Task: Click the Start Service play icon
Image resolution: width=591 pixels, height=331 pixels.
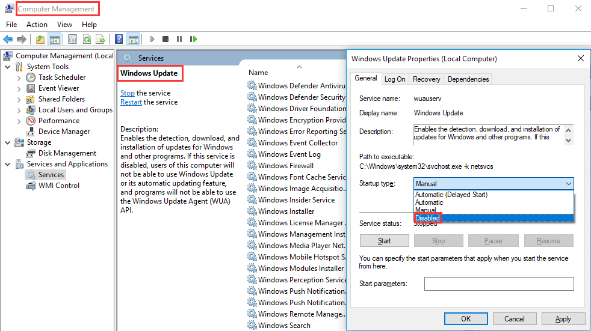Action: [x=152, y=39]
